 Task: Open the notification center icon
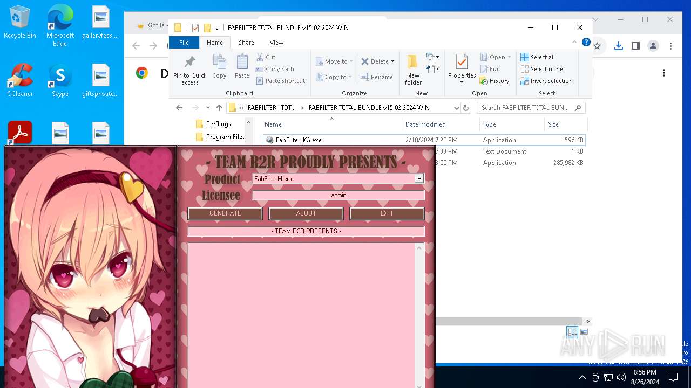pyautogui.click(x=673, y=377)
